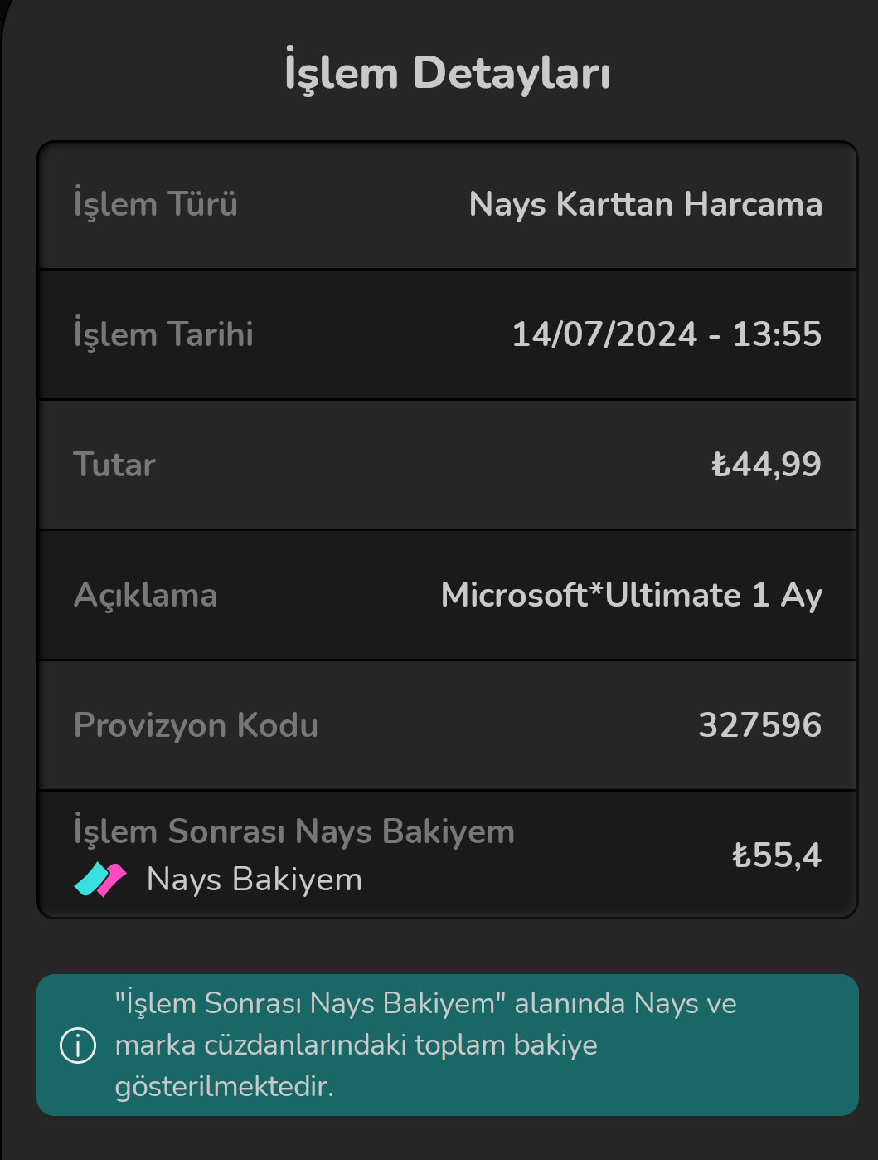The height and width of the screenshot is (1160, 878).
Task: Click the lira symbol beside 55,4
Action: [740, 855]
